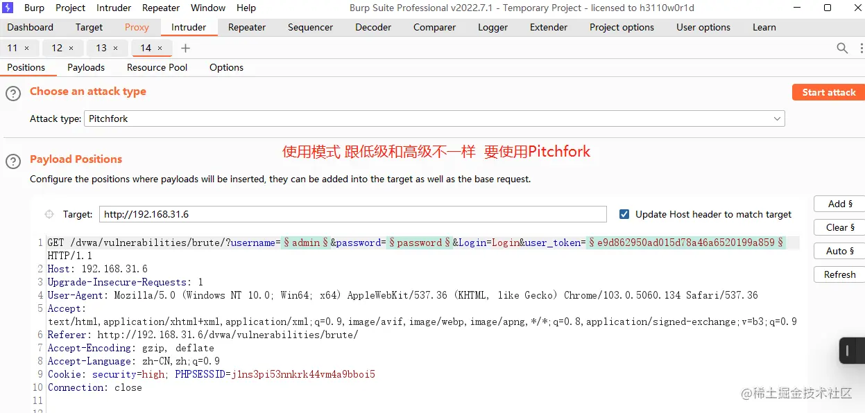Open the Repeater menu
Viewport: 865px width, 413px height.
tap(161, 8)
